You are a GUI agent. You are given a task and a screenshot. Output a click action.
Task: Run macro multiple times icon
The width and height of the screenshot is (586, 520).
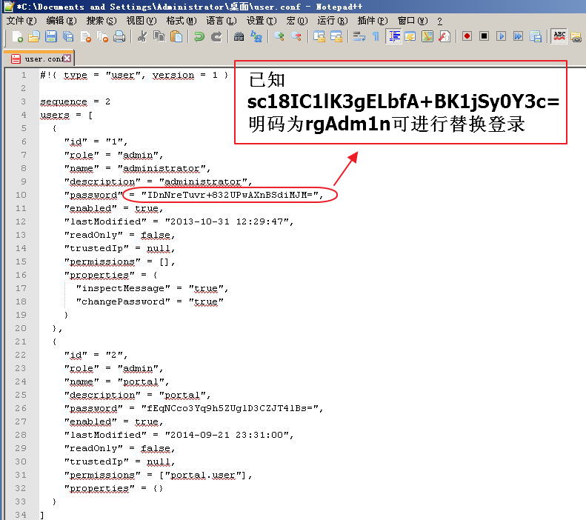point(519,36)
